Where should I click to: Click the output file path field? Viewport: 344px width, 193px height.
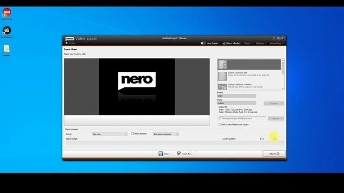coord(242,118)
